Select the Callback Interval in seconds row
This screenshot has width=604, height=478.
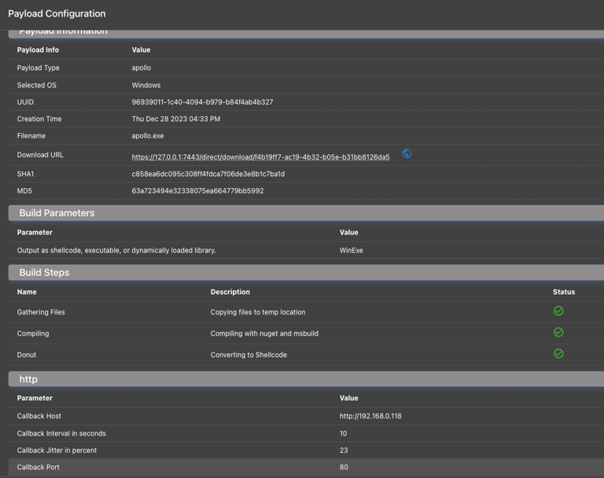pyautogui.click(x=306, y=433)
